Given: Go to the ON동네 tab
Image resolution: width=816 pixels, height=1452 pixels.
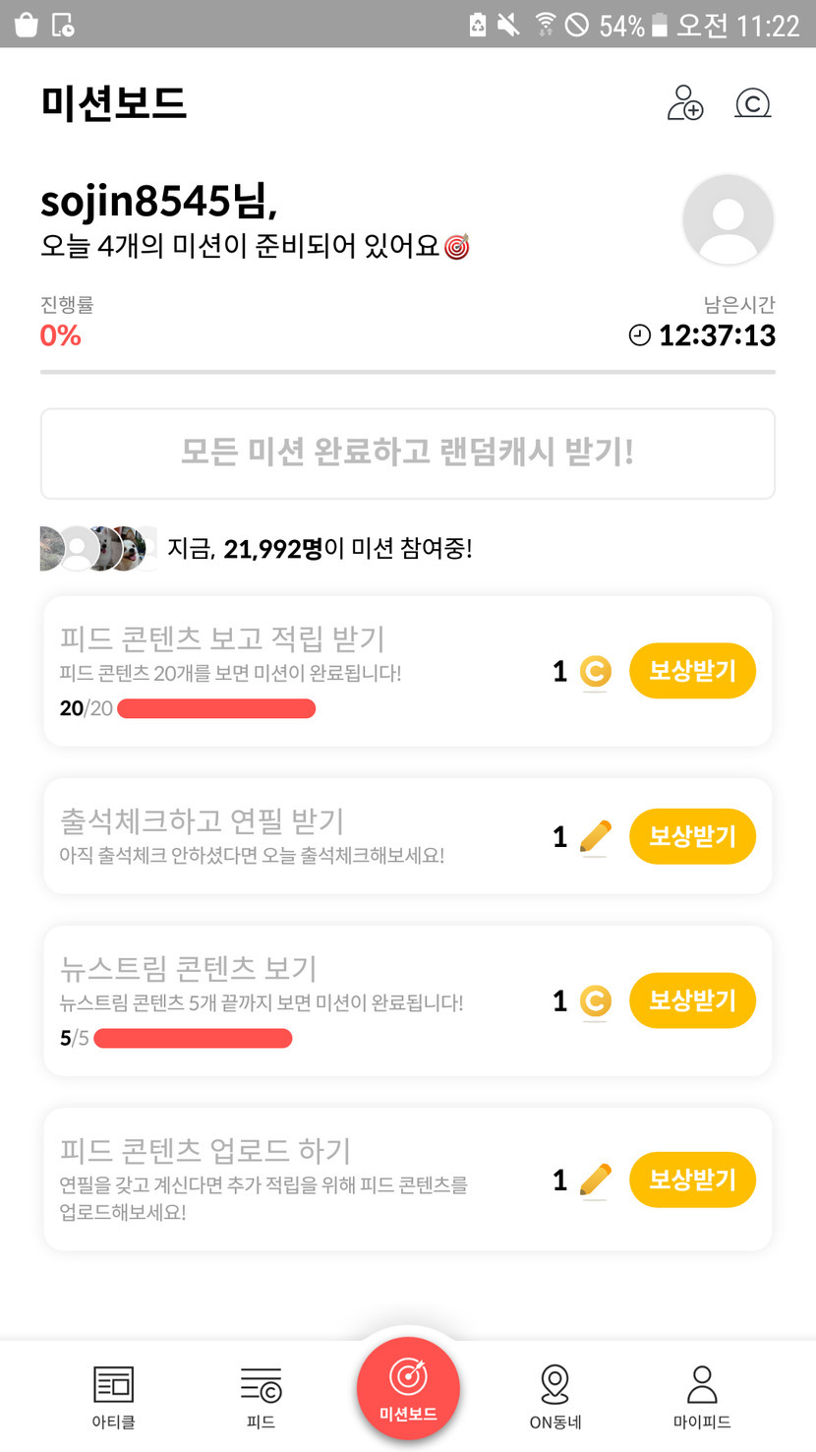Looking at the screenshot, I should point(555,1396).
